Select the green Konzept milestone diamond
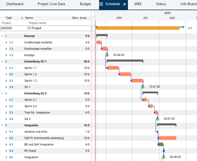This screenshot has height=161, width=197. click(107, 55)
